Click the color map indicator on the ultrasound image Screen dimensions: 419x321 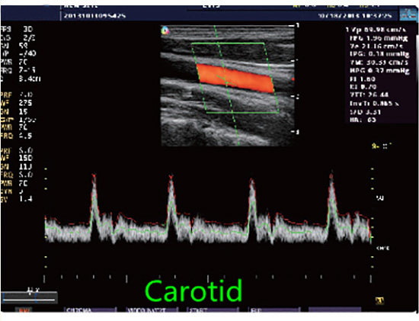(x=165, y=30)
